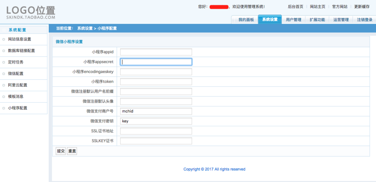Click the Copyright © 2017 footer text
This screenshot has width=376, height=182.
tap(214, 169)
